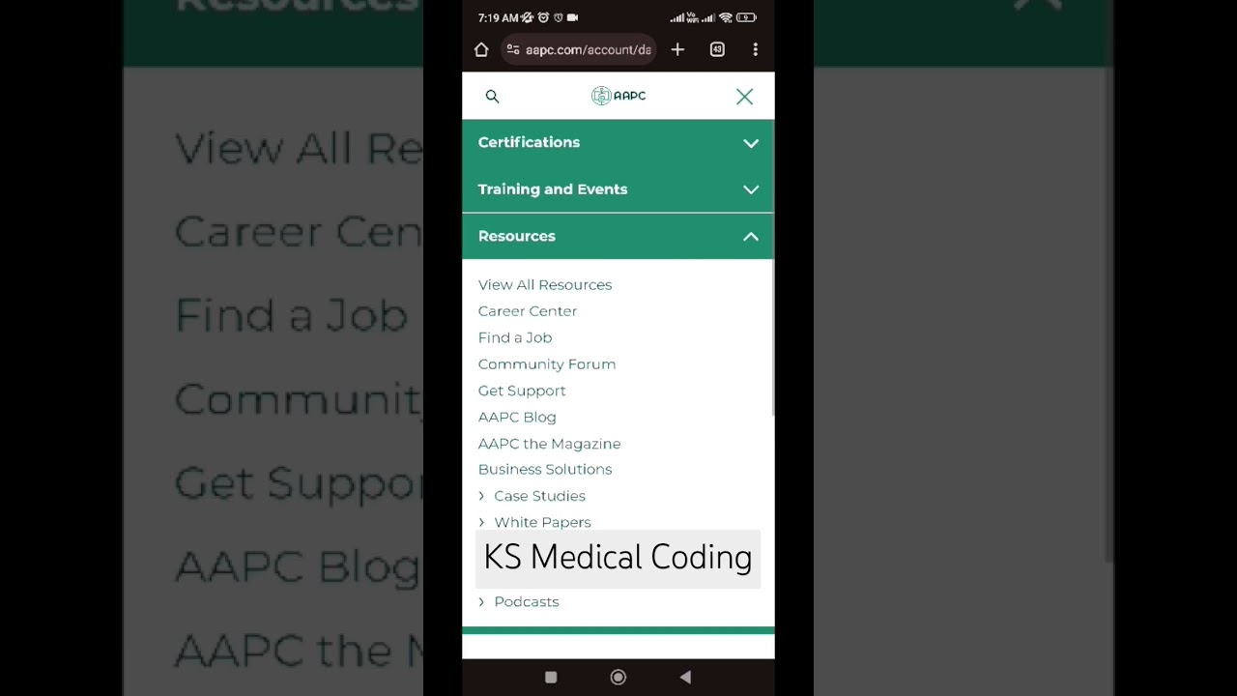Open a new browser tab with plus icon
Viewport: 1237px width, 696px height.
[677, 49]
